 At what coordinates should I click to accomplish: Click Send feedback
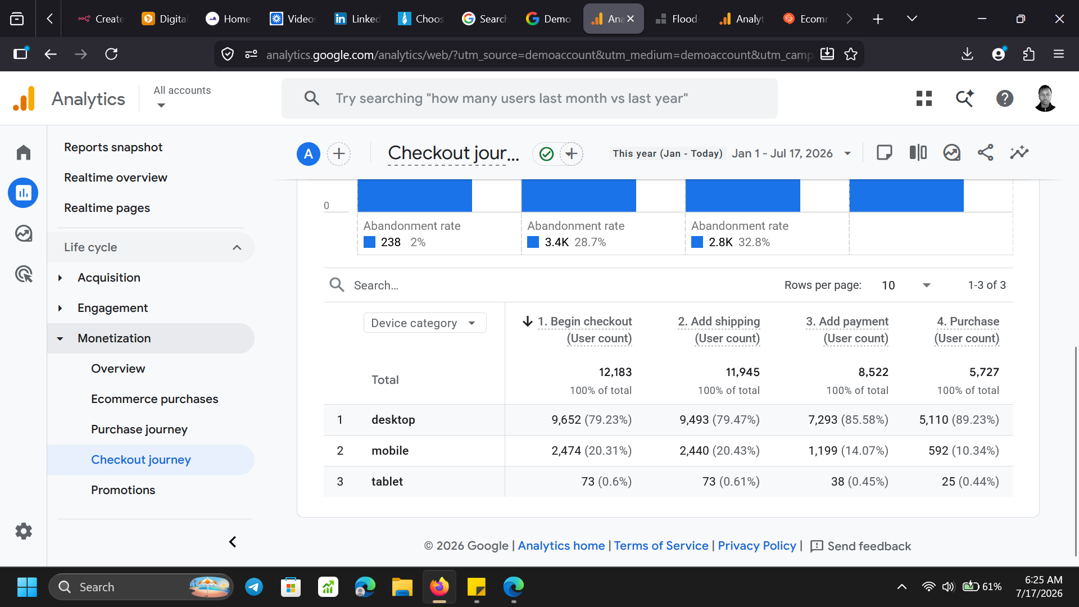click(x=860, y=546)
